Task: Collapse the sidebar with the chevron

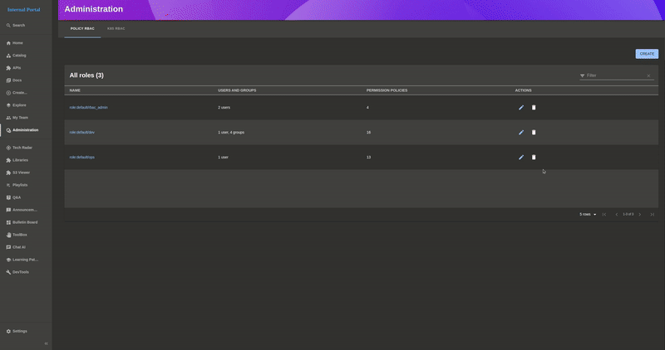Action: (x=46, y=343)
